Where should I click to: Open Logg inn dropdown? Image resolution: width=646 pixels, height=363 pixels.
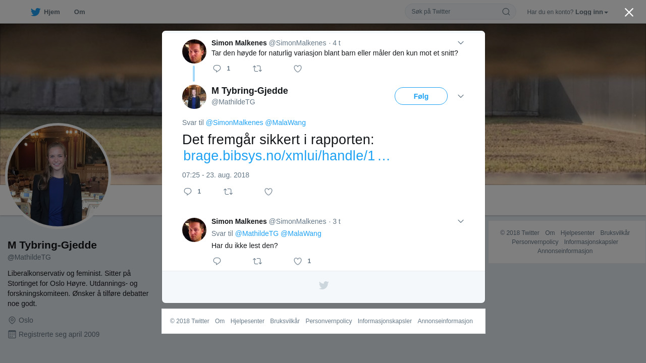coord(591,12)
